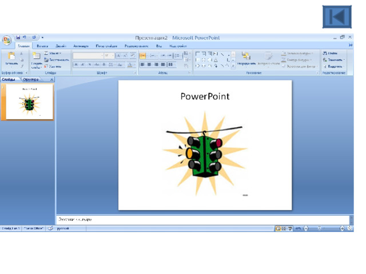Click the Line Spacing icon

tap(178, 56)
